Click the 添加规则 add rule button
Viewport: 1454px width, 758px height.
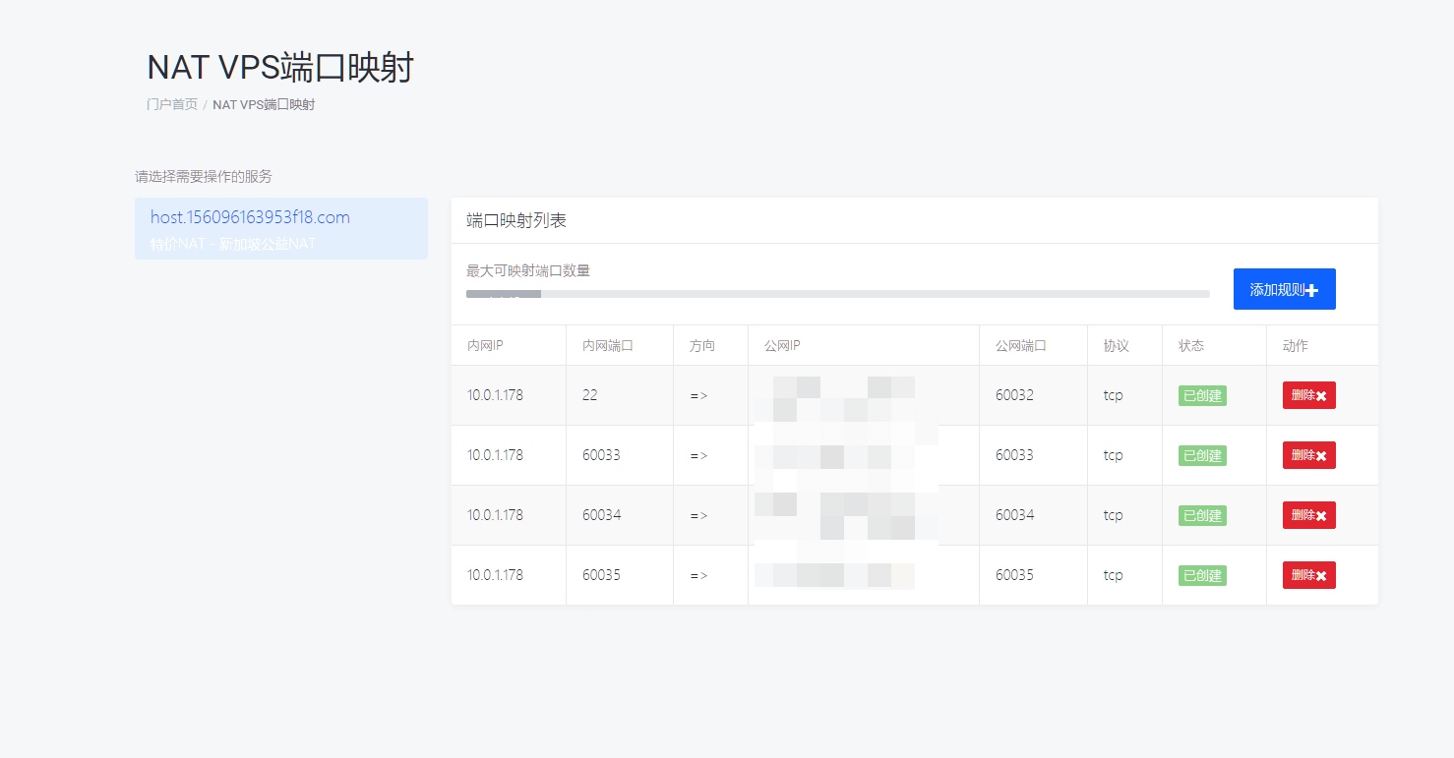point(1284,290)
